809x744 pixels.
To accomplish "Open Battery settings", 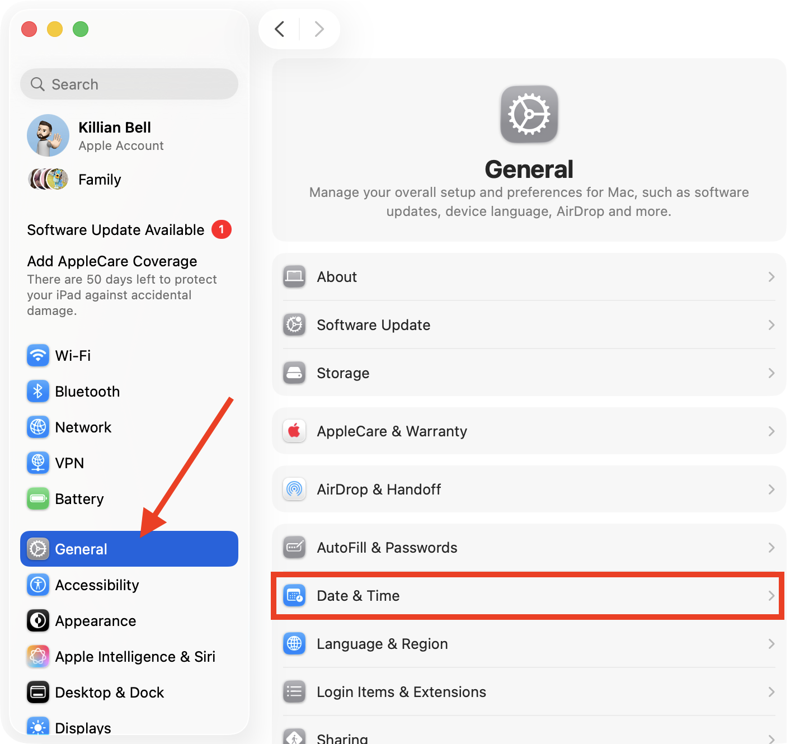I will coord(79,498).
